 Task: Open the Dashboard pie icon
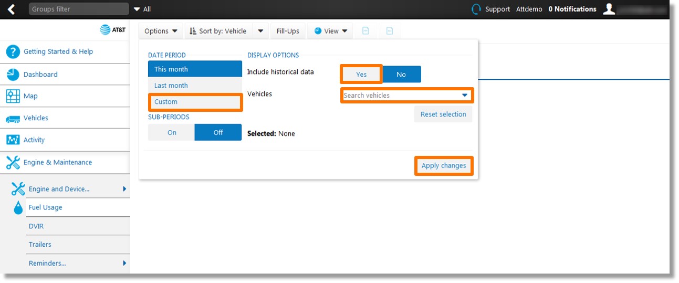click(x=13, y=75)
